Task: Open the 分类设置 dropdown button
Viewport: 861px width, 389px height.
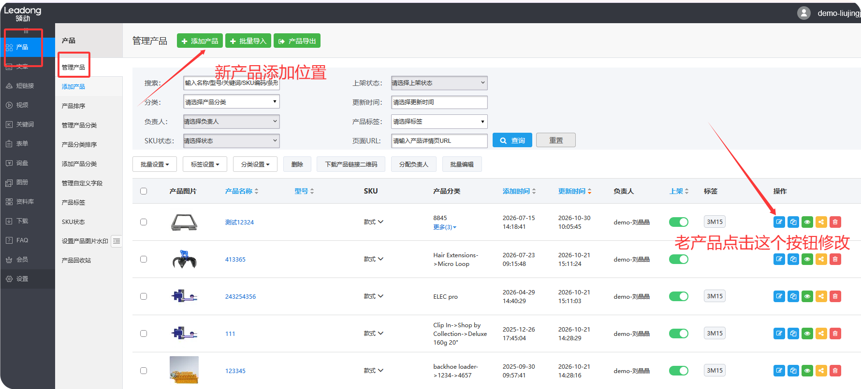Action: click(255, 165)
